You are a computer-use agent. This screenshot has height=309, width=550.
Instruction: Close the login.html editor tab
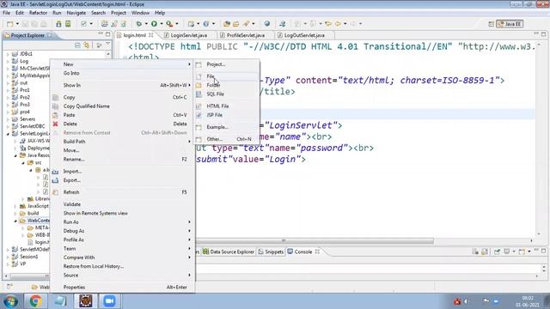pos(151,35)
